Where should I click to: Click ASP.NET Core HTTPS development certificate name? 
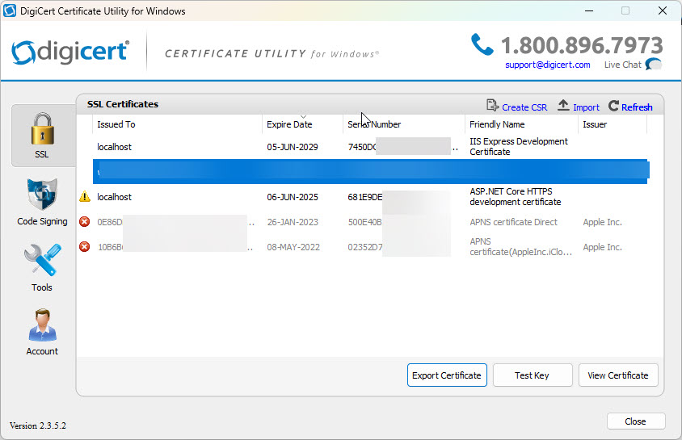tap(515, 197)
